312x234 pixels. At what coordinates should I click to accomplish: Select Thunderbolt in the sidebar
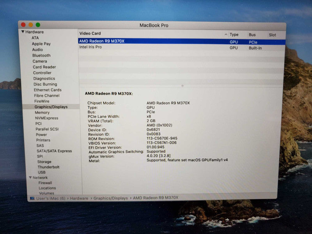click(48, 167)
